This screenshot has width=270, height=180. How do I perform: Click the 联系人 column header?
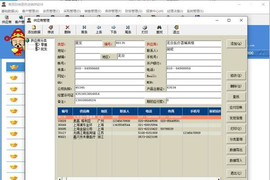pos(125,111)
